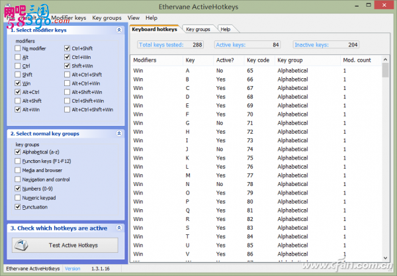Enable the Ctrl+Shift+Win checkbox

(x=67, y=101)
